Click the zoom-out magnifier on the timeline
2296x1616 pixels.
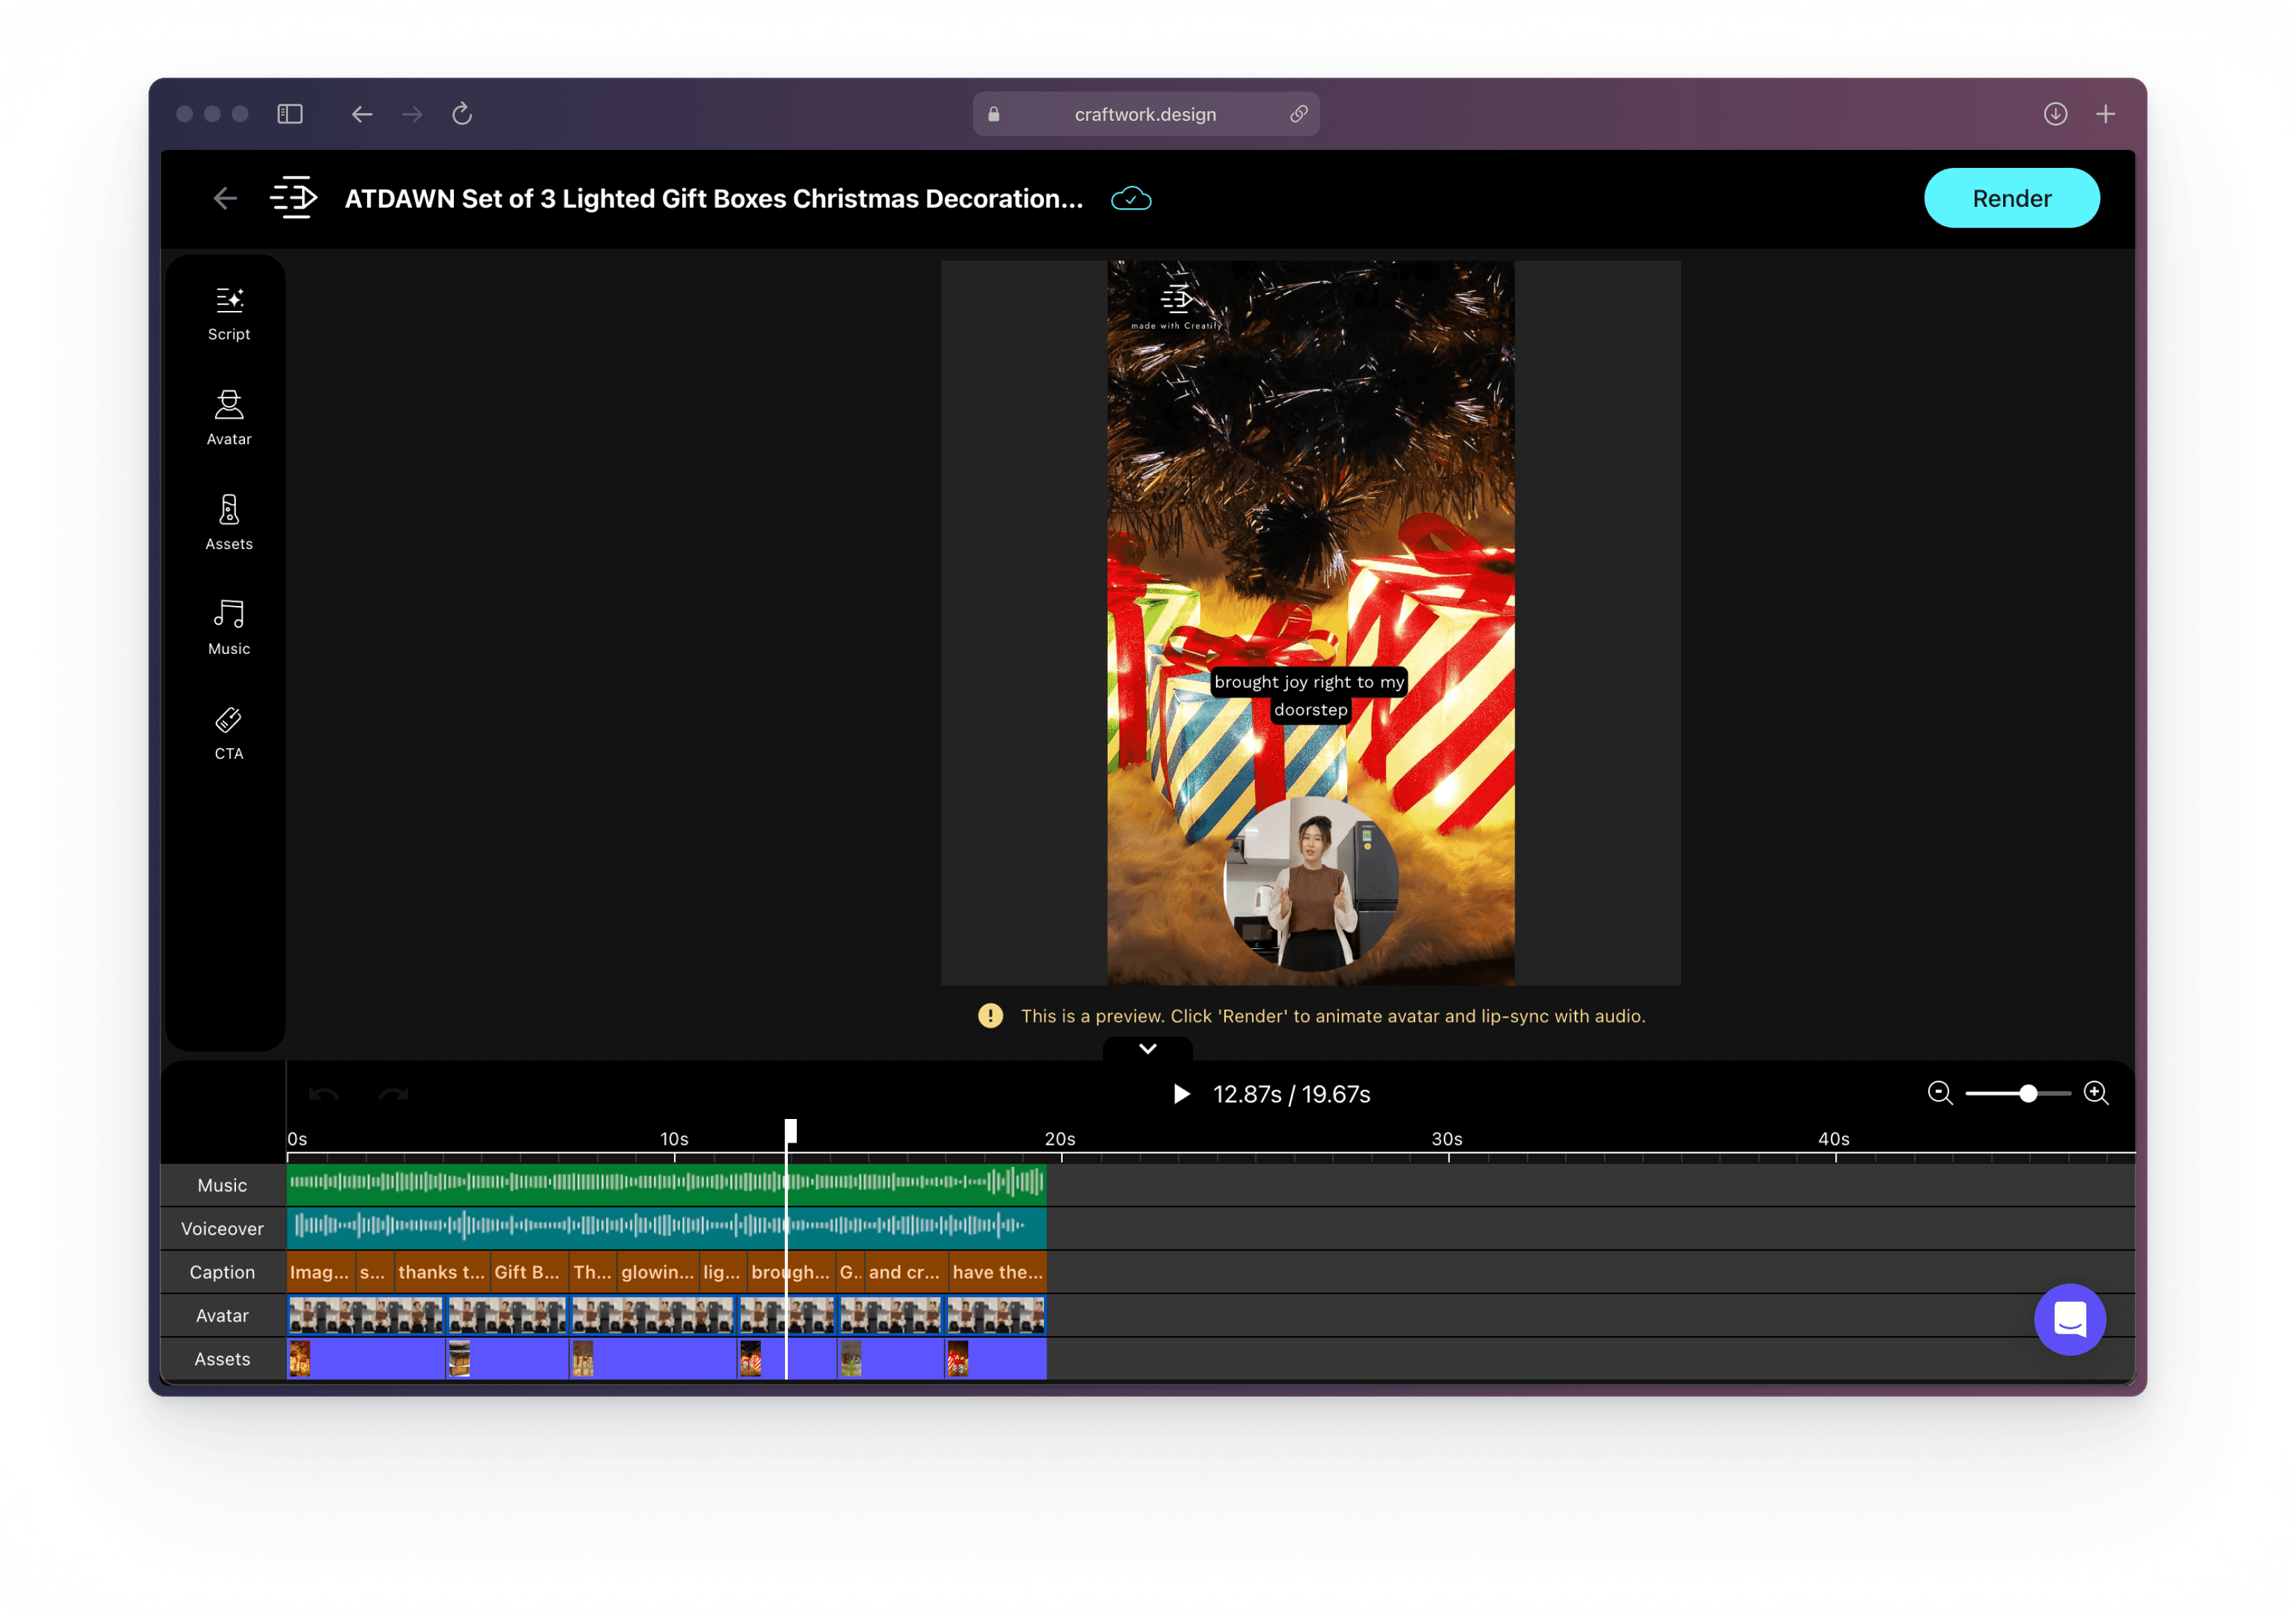[x=1939, y=1093]
